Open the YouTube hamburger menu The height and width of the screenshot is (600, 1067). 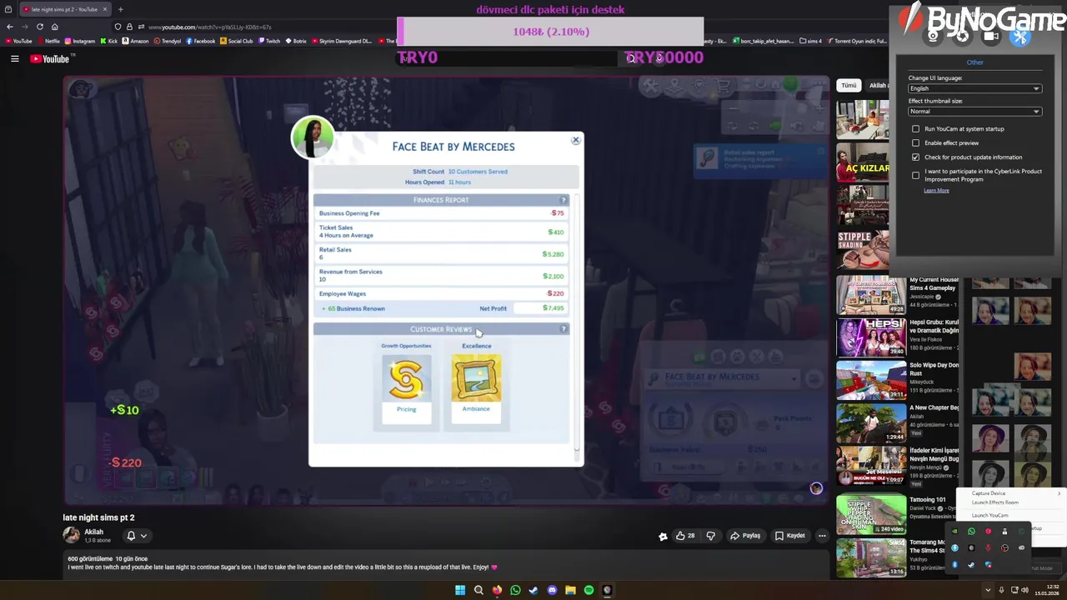pyautogui.click(x=14, y=58)
